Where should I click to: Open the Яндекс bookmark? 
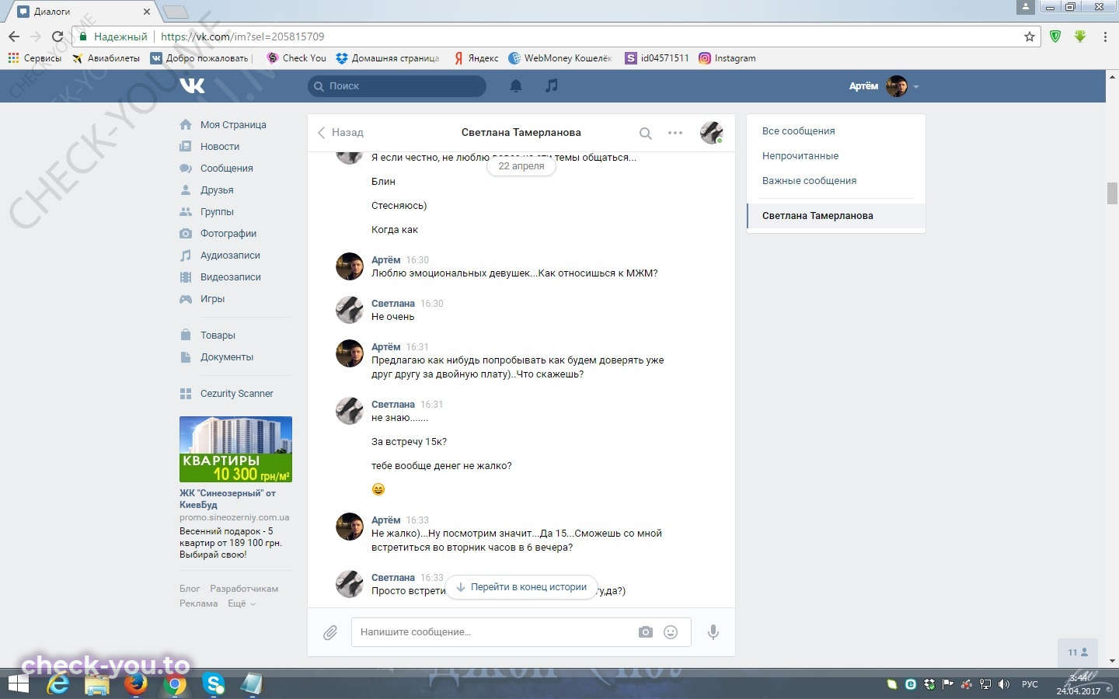[x=476, y=58]
